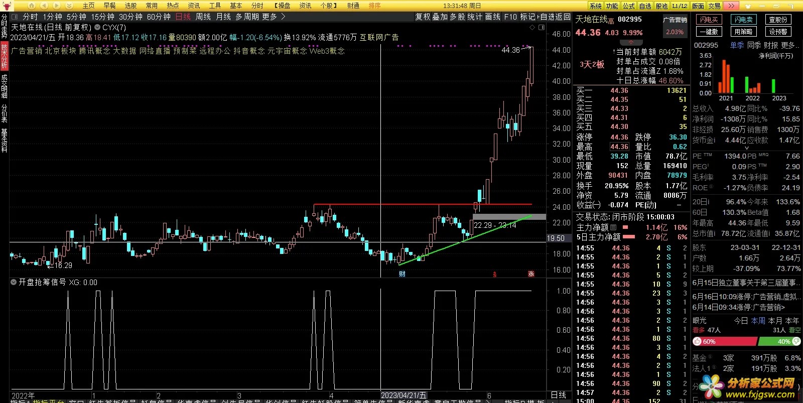This screenshot has width=803, height=403.
Task: Click the back arrow icon
Action: tap(44, 6)
